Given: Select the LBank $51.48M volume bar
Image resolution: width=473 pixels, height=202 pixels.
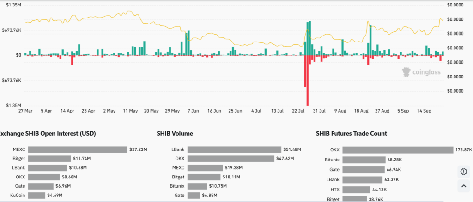Looking at the screenshot, I should pyautogui.click(x=234, y=149).
